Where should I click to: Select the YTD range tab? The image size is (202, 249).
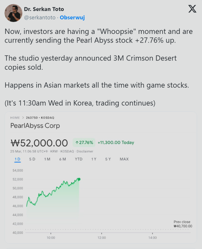[x=79, y=159]
